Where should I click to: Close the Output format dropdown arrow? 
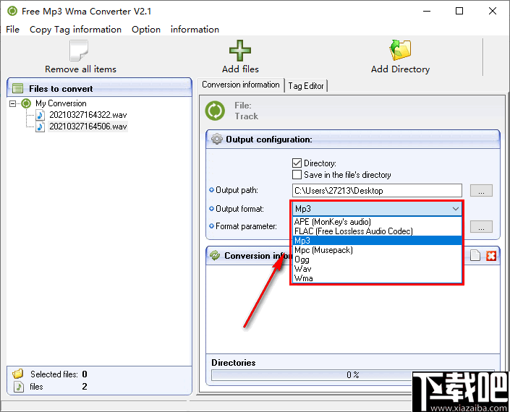coord(456,209)
